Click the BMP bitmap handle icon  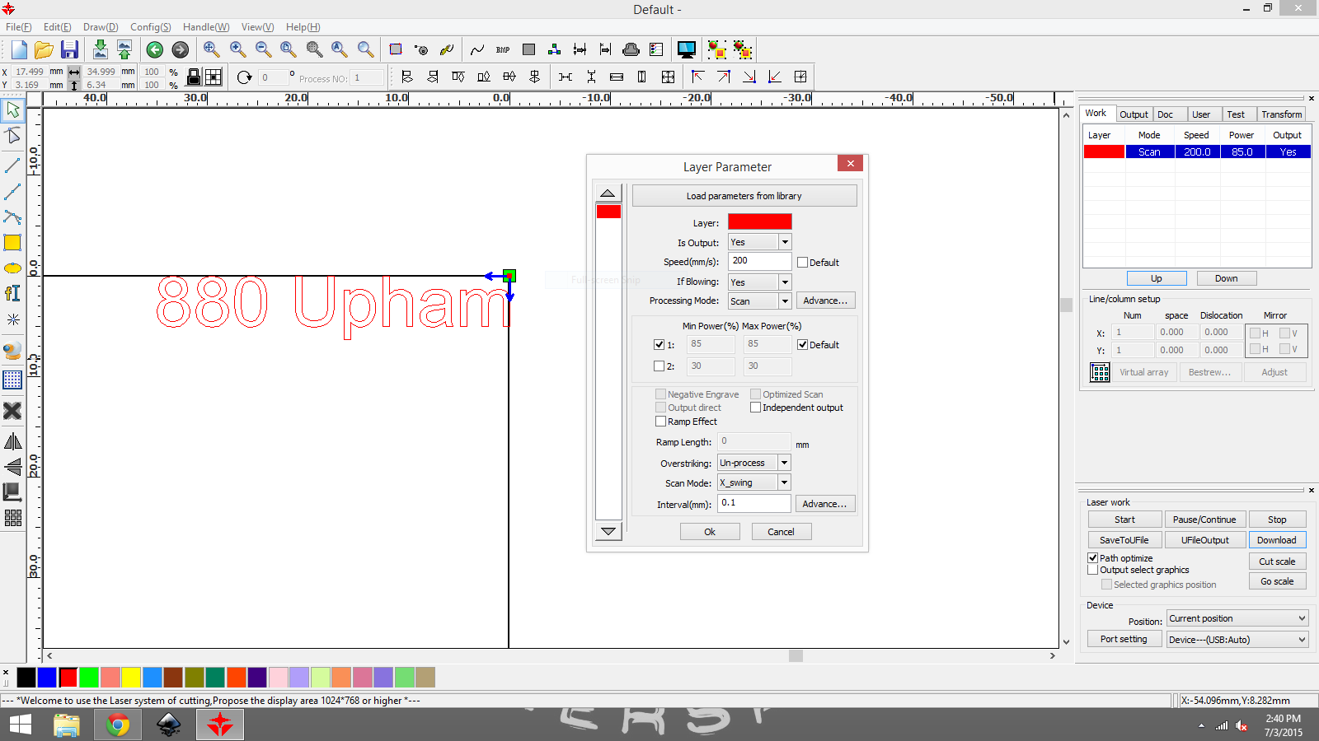coord(503,49)
